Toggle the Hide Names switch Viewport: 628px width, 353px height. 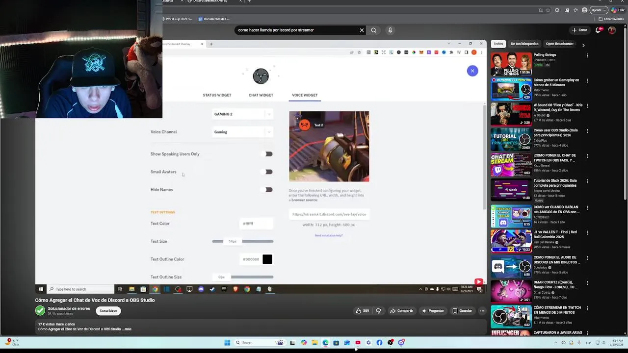268,190
